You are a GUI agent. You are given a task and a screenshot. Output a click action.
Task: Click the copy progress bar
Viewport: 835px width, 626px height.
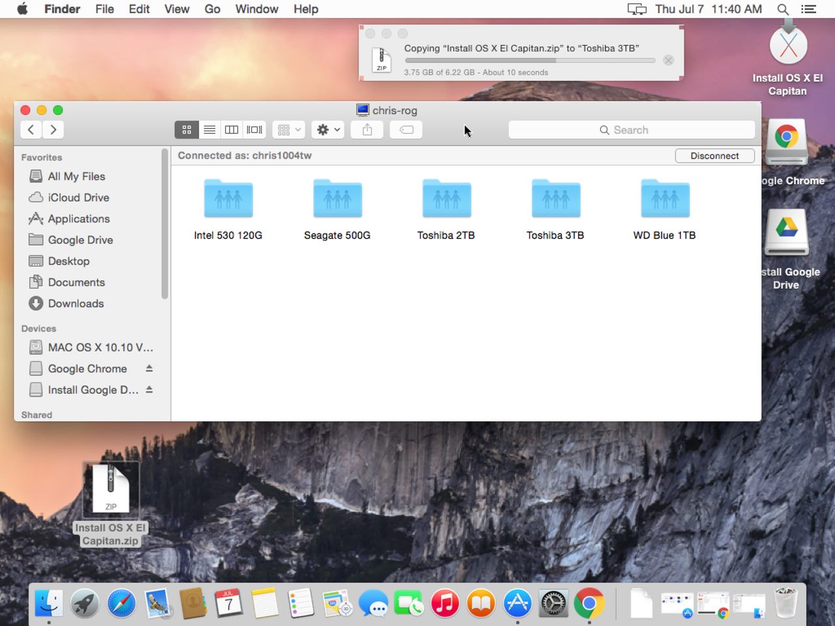[x=529, y=60]
